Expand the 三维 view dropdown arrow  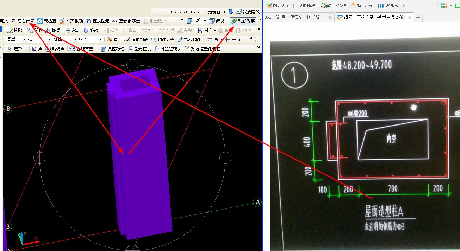tap(205, 21)
